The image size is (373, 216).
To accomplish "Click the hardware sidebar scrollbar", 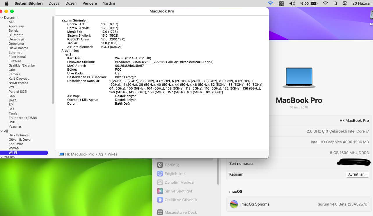I will tap(53, 60).
